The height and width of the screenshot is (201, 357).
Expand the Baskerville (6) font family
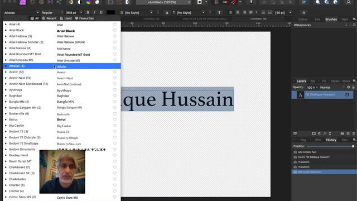click(x=6, y=113)
